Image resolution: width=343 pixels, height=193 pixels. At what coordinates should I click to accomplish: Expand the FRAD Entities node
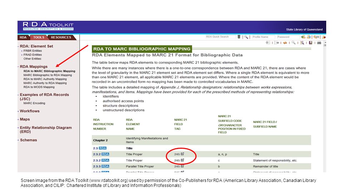pyautogui.click(x=22, y=55)
